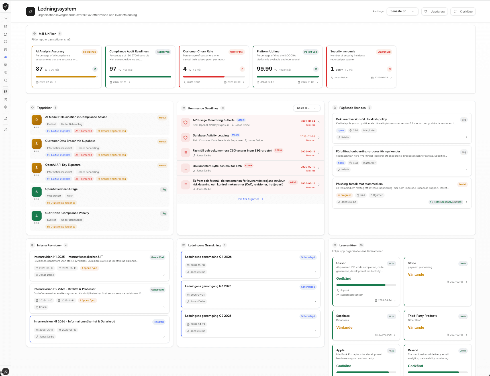Click the clipboard icon in the sidebar

click(x=5, y=50)
